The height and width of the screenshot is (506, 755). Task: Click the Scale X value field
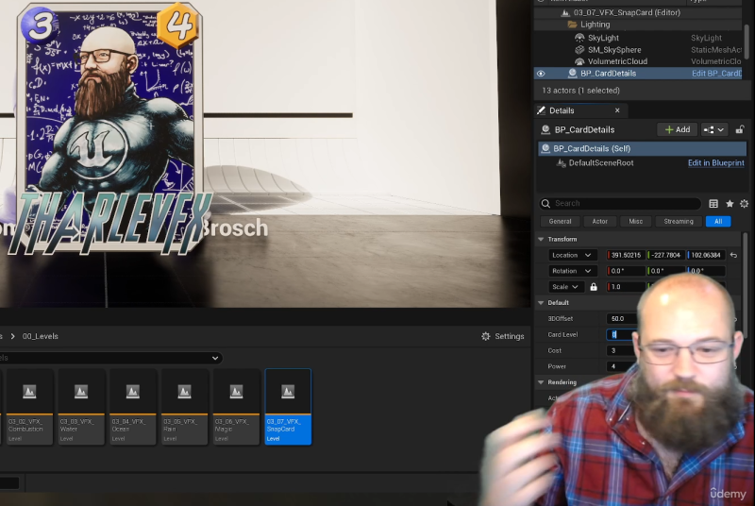click(x=626, y=287)
